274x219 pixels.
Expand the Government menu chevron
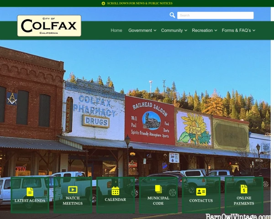[155, 31]
